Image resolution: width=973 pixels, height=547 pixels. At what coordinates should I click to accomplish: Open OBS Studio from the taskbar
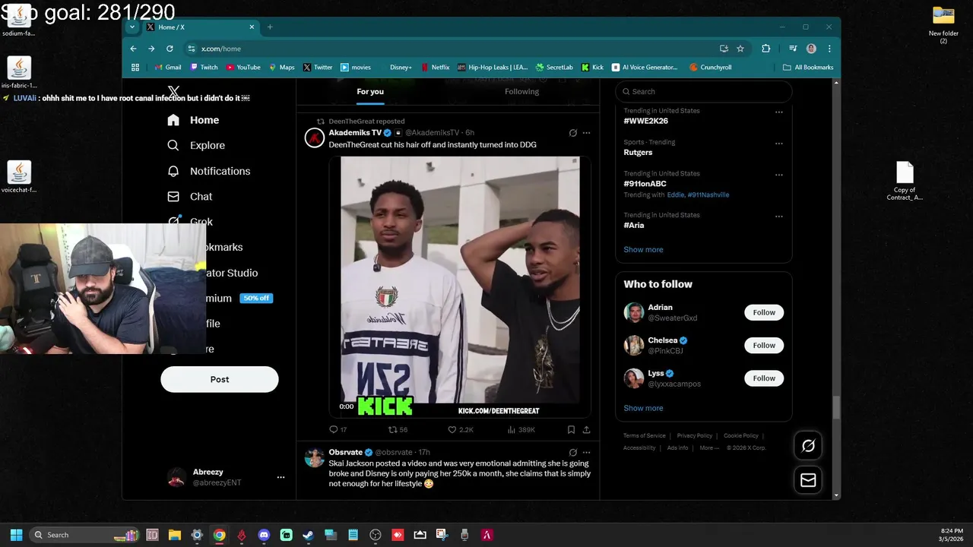pos(376,535)
